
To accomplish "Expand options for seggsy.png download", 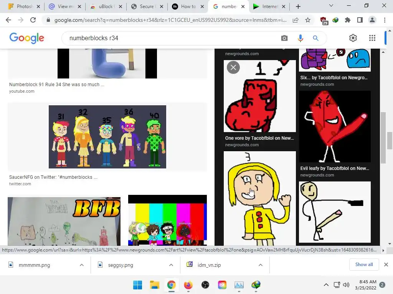I will (171, 265).
